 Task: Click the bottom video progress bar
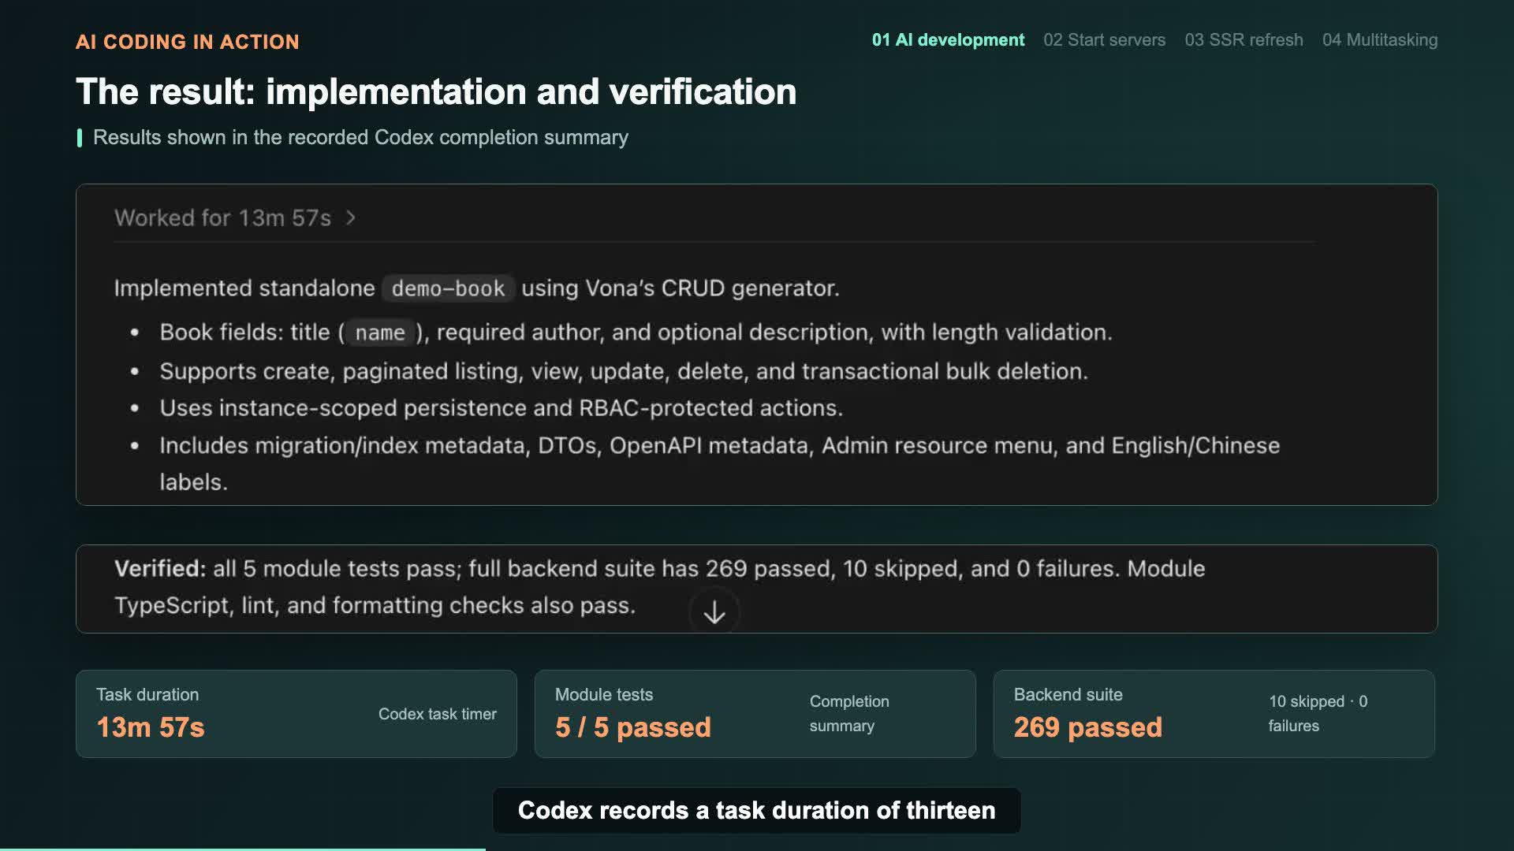(x=757, y=849)
